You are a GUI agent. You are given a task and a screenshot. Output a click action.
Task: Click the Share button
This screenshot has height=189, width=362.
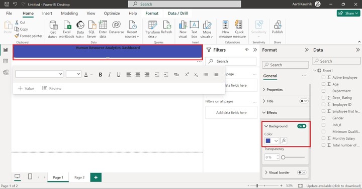click(x=348, y=14)
